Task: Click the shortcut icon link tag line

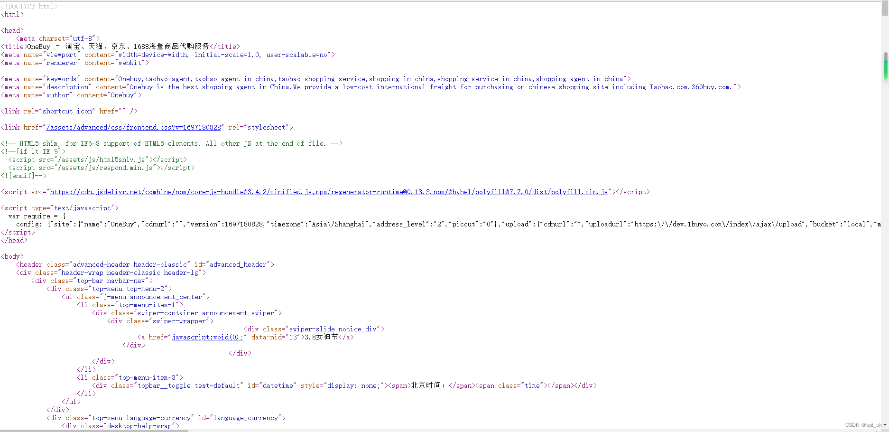Action: point(69,111)
